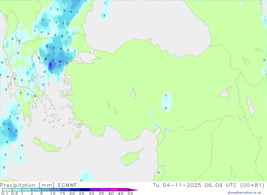Click the above-50 arrow tip of the legend
The width and height of the screenshot is (267, 195).
[x=133, y=190]
